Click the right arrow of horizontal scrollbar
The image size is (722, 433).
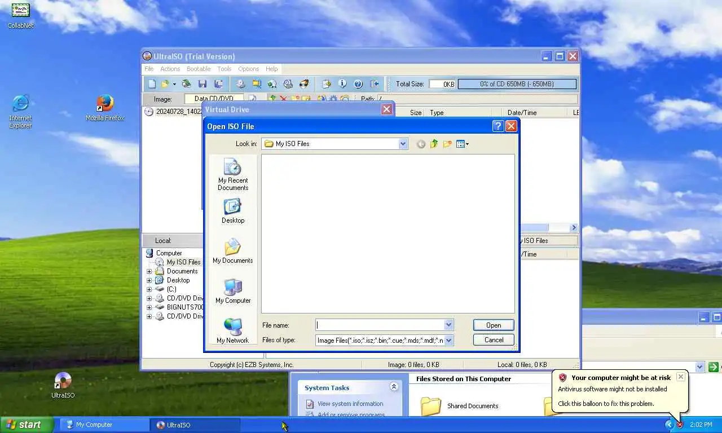click(x=574, y=228)
